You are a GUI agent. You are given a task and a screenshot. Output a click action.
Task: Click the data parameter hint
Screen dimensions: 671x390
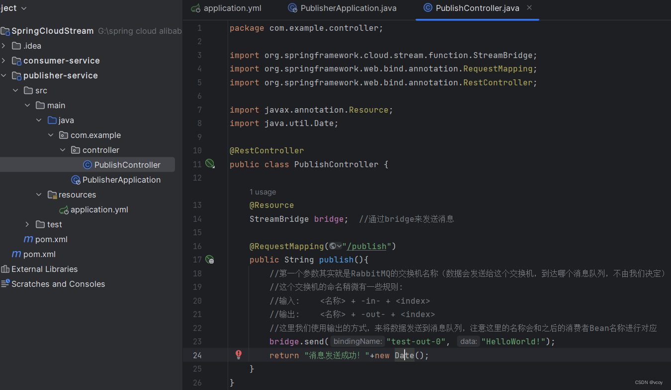pyautogui.click(x=468, y=341)
